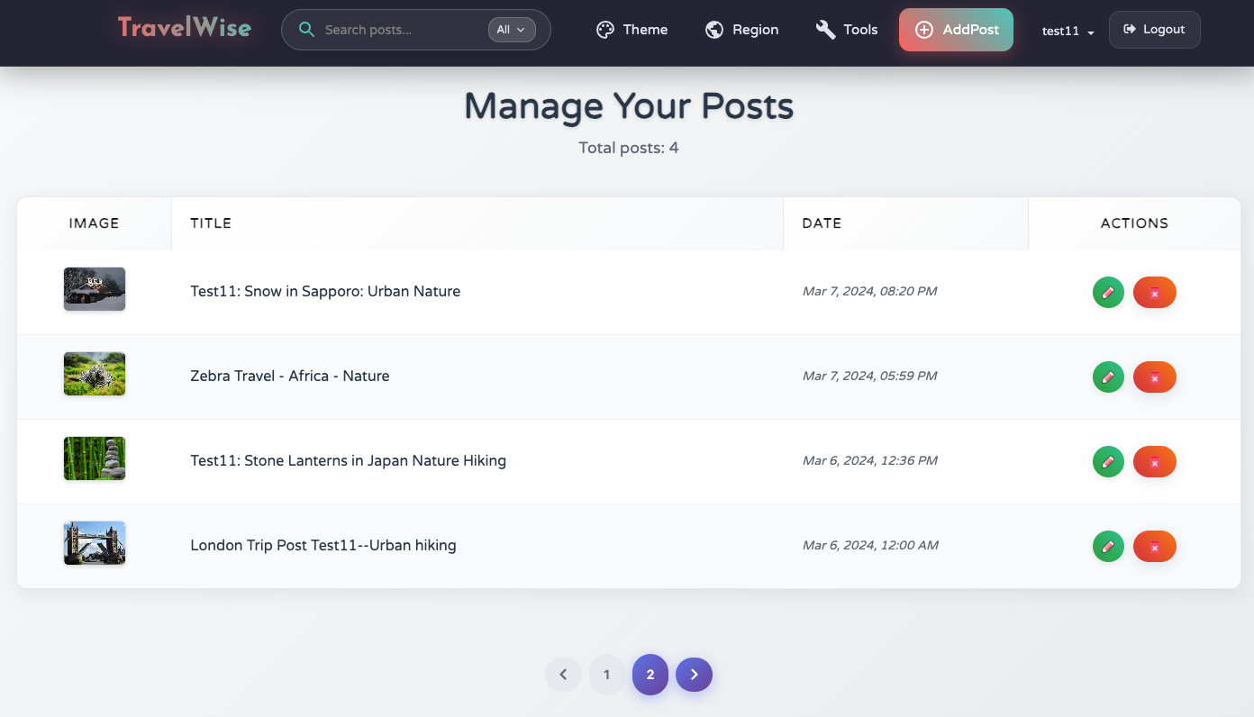Click the edit pencil for Snow in Sapporo post
1254x717 pixels.
1108,292
